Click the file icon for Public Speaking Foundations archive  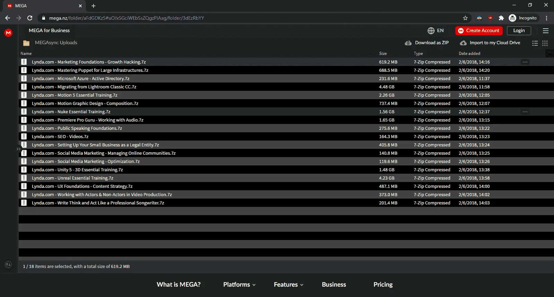(24, 128)
